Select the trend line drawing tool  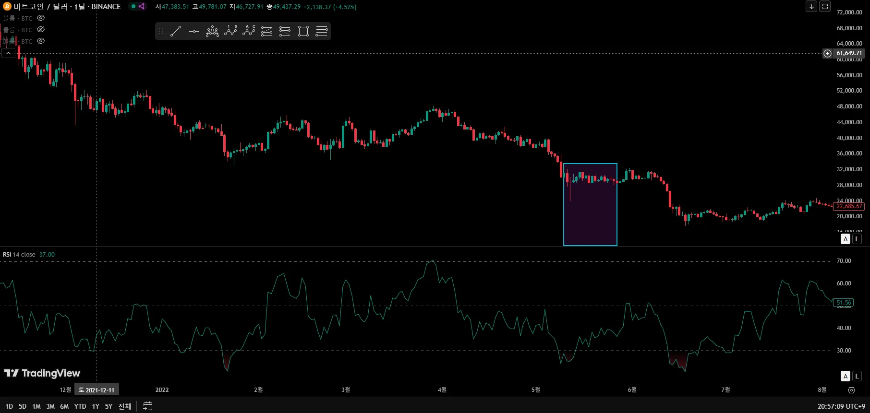(176, 32)
